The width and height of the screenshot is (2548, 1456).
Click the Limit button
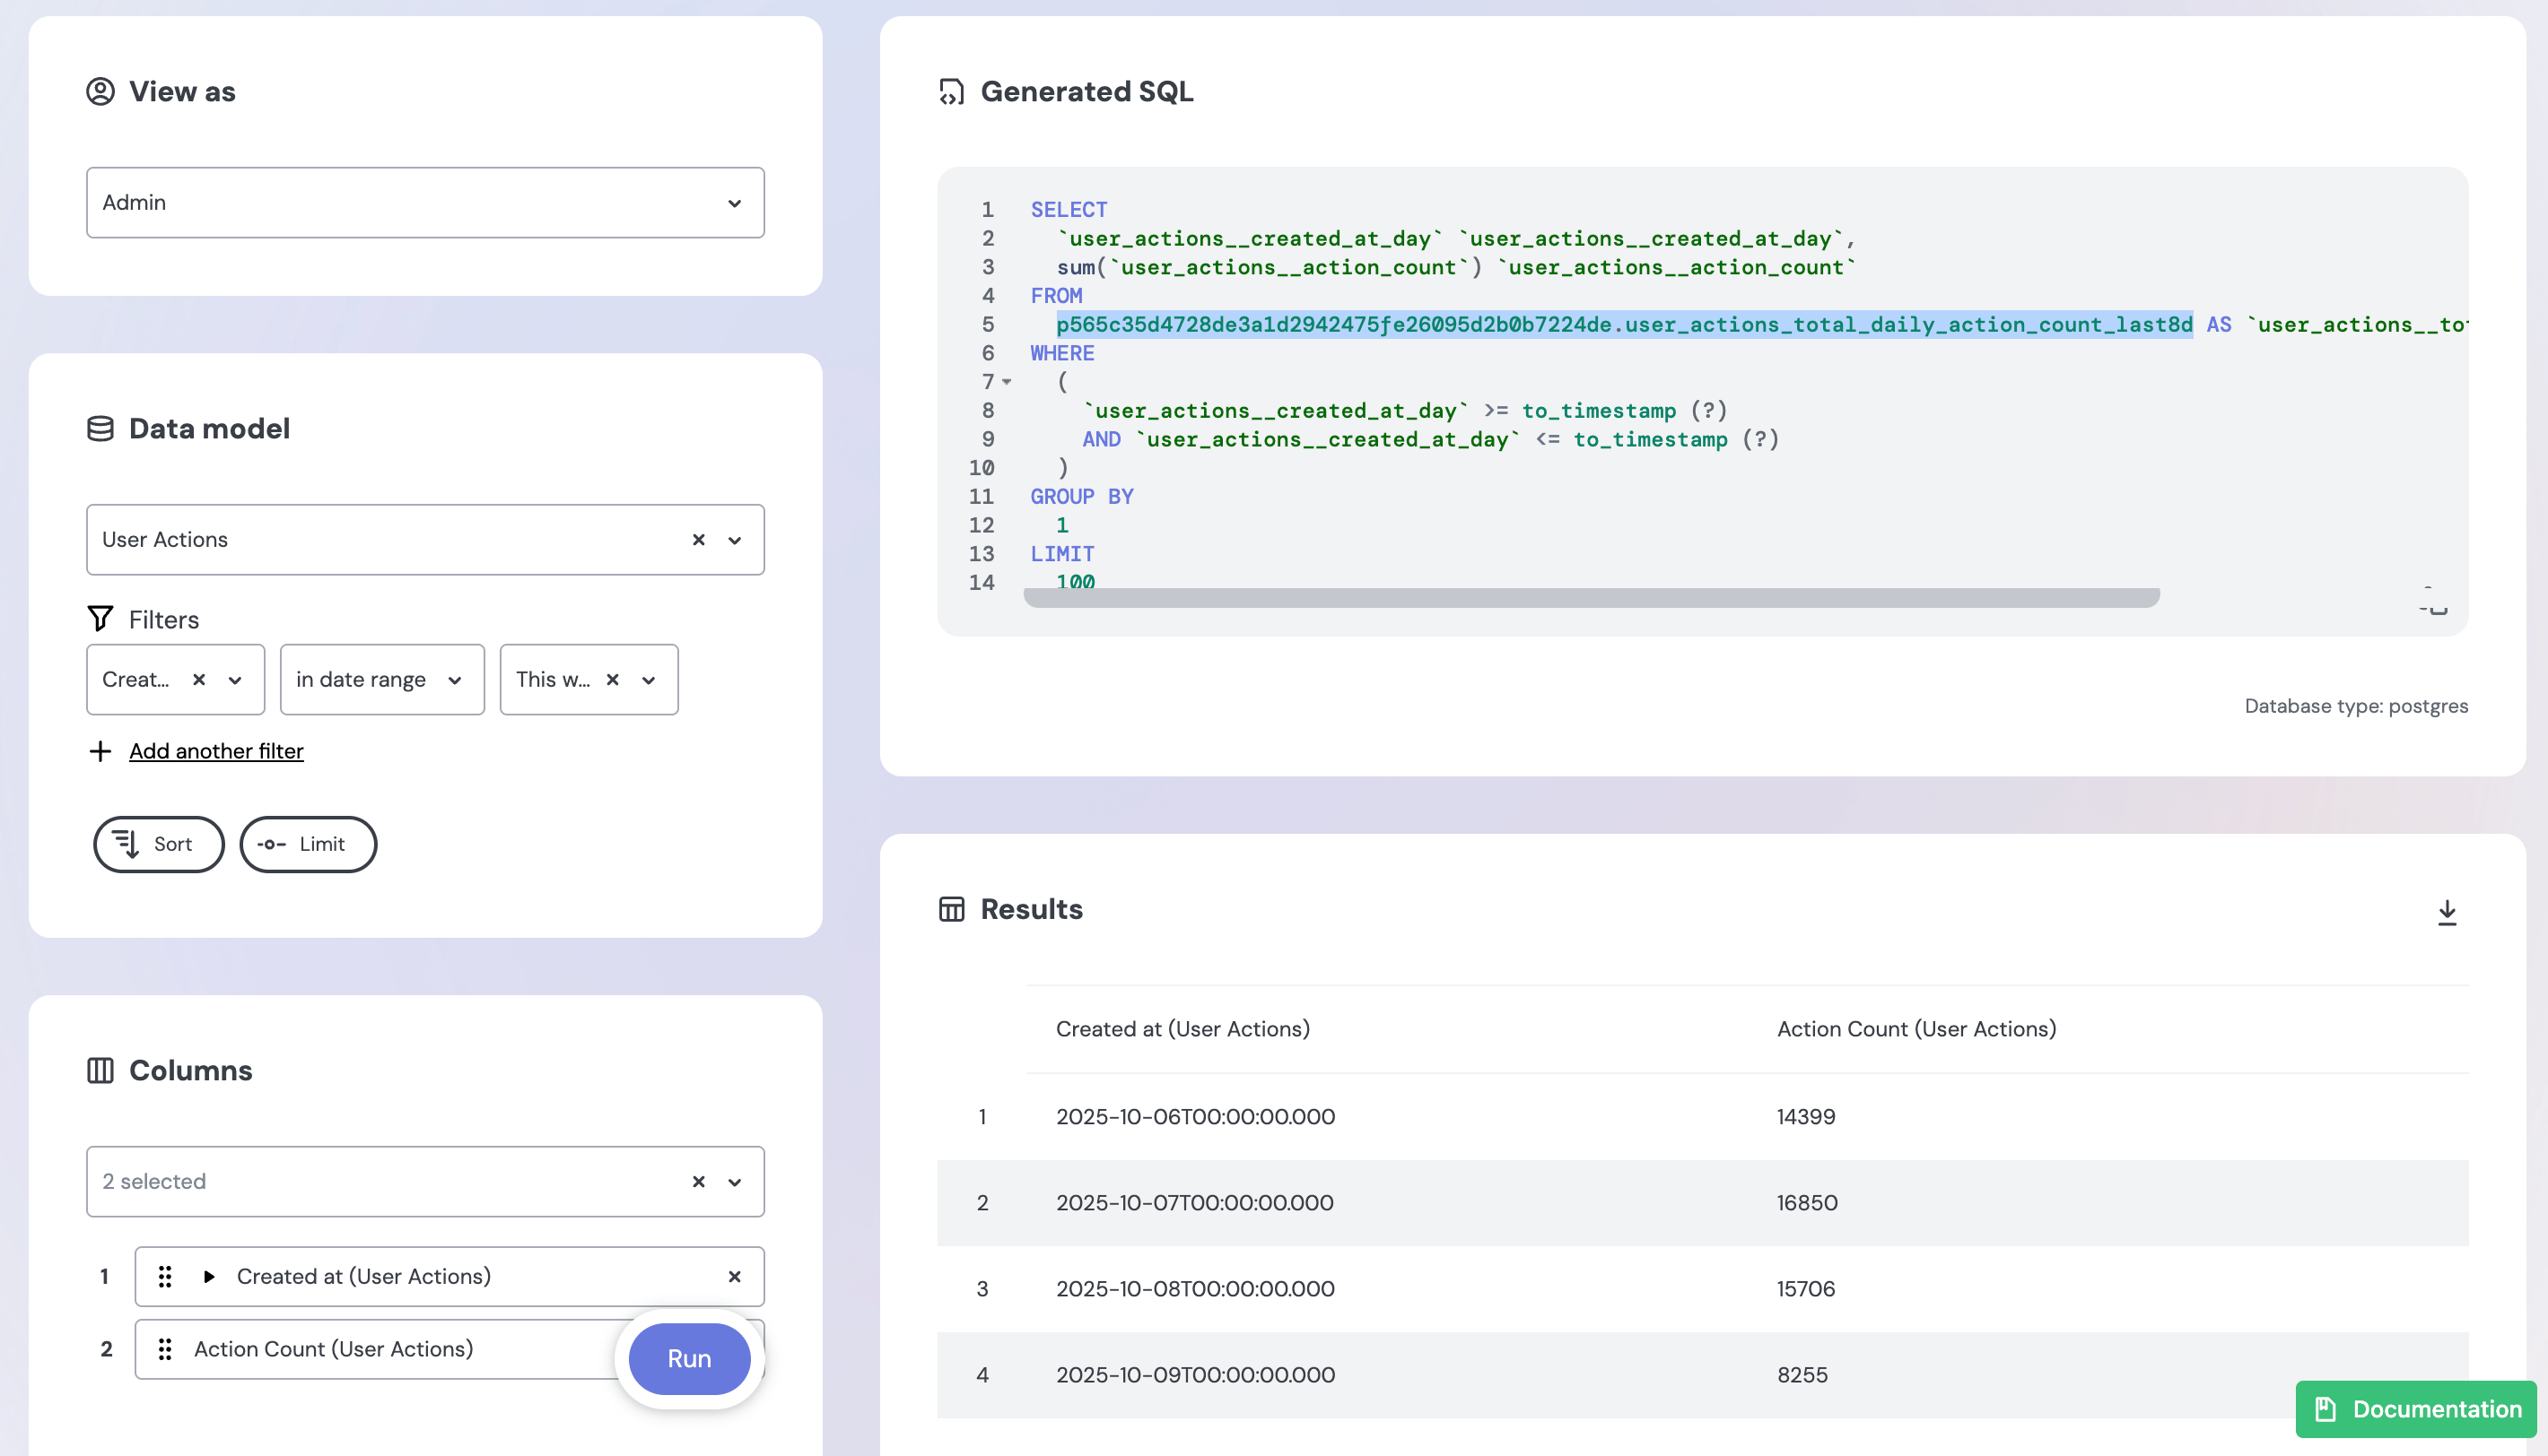[x=307, y=844]
